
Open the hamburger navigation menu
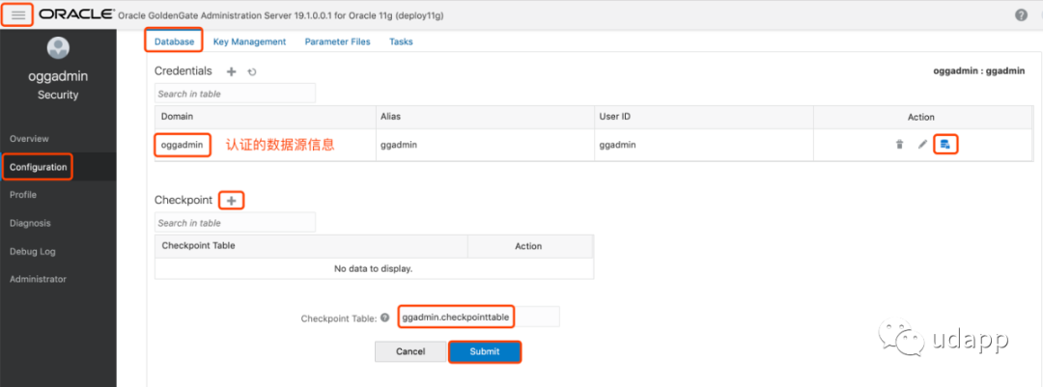click(x=18, y=15)
